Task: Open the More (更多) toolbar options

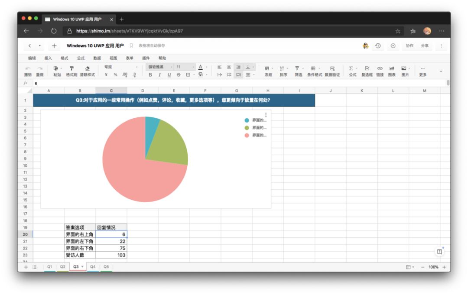Action: coord(422,71)
